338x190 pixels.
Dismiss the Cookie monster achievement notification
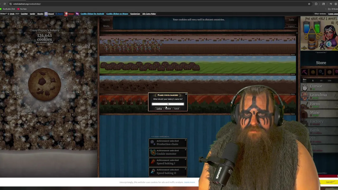[185, 150]
